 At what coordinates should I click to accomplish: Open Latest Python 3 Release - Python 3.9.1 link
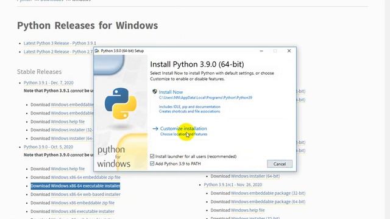tap(60, 43)
